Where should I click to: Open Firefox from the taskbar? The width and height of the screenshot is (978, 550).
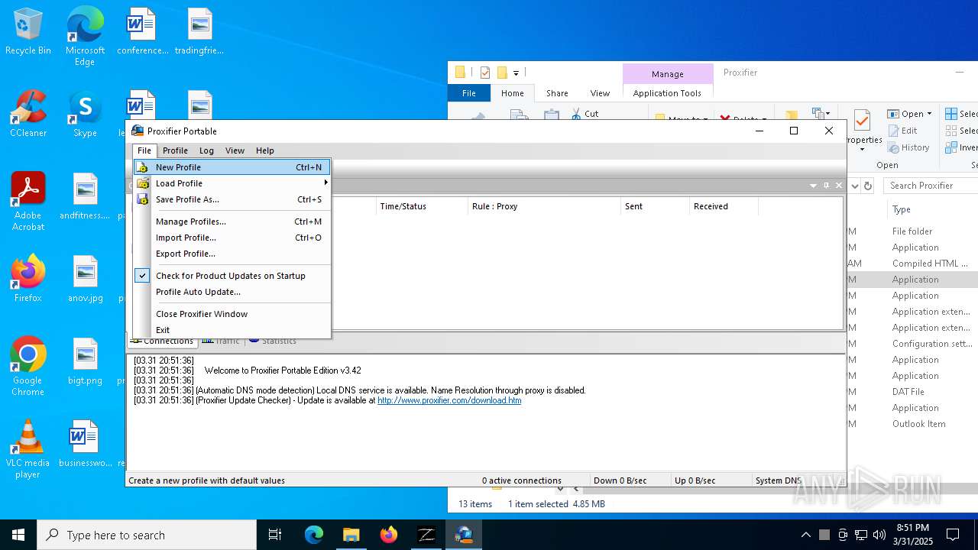(389, 535)
